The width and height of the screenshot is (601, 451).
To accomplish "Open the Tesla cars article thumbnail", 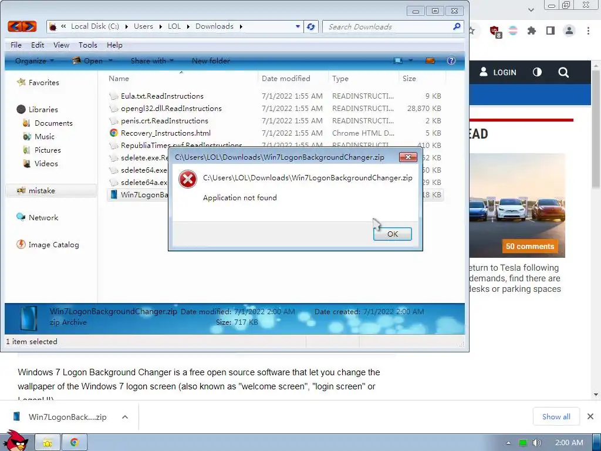I will click(517, 206).
